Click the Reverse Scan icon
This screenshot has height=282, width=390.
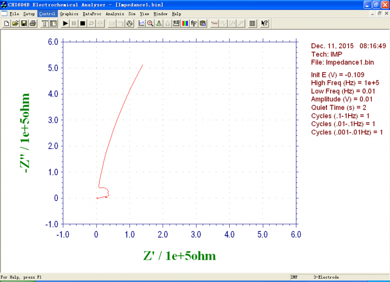(91, 23)
